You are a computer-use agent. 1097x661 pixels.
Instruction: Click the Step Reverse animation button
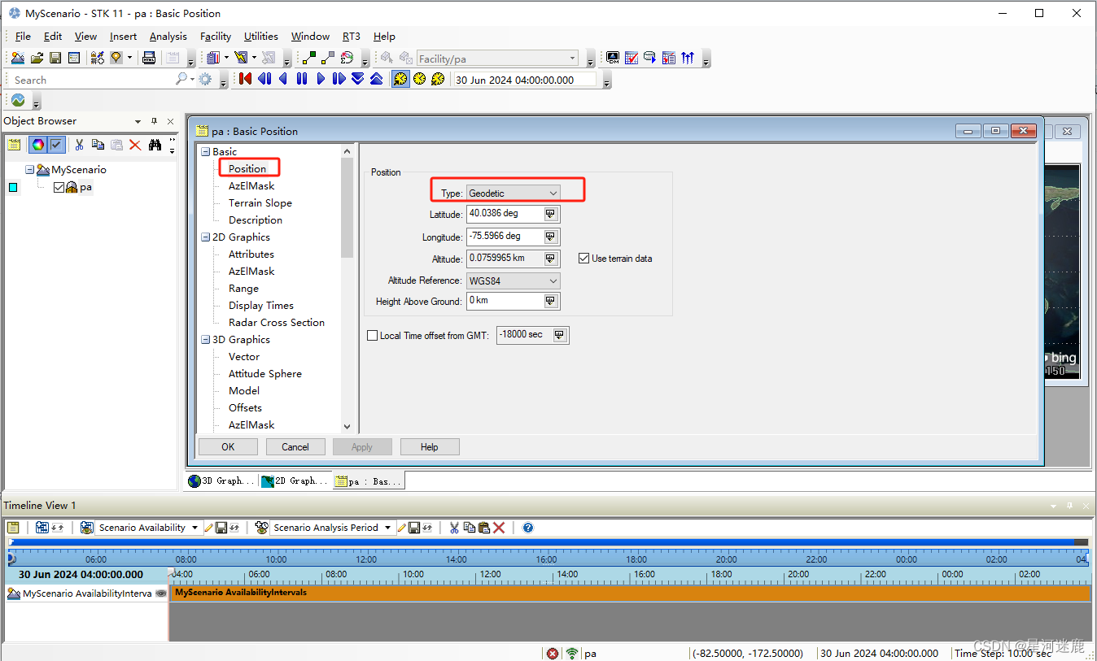(x=264, y=79)
